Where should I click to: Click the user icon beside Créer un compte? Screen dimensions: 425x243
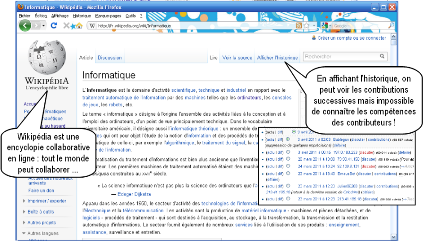pos(314,38)
